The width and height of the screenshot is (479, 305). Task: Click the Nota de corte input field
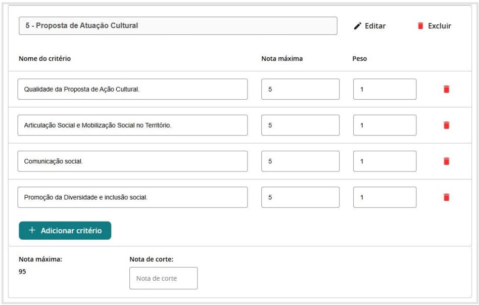163,278
